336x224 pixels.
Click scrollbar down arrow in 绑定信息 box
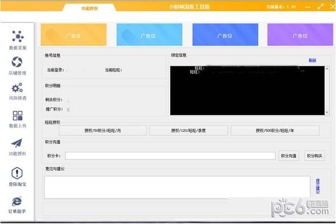click(x=327, y=112)
